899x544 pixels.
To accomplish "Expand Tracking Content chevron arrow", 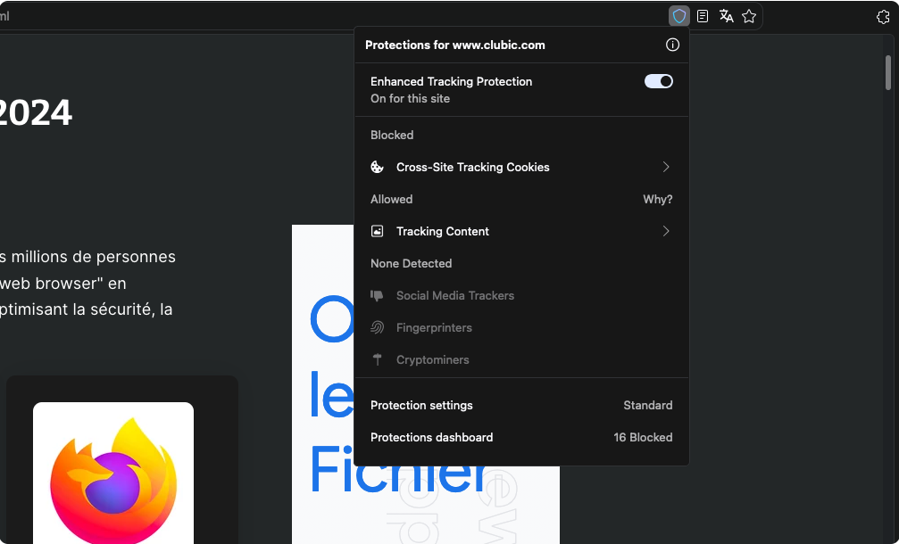I will pyautogui.click(x=666, y=231).
